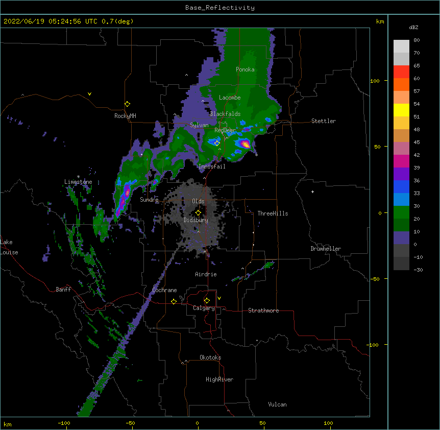Click the Base_Reflectivity title
Screen dimensions: 440x430
tap(220, 8)
